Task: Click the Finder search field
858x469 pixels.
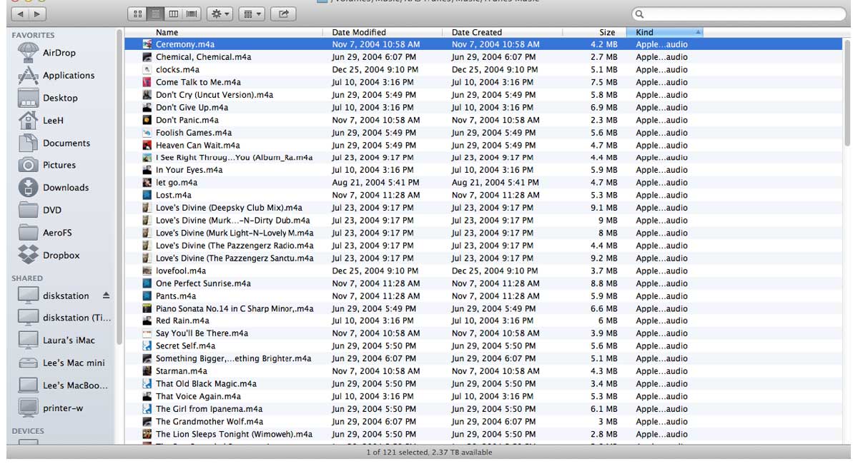Action: (x=739, y=14)
